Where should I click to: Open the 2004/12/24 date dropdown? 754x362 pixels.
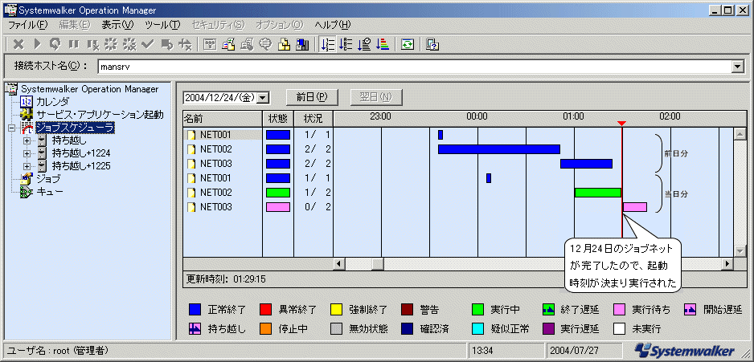[263, 97]
